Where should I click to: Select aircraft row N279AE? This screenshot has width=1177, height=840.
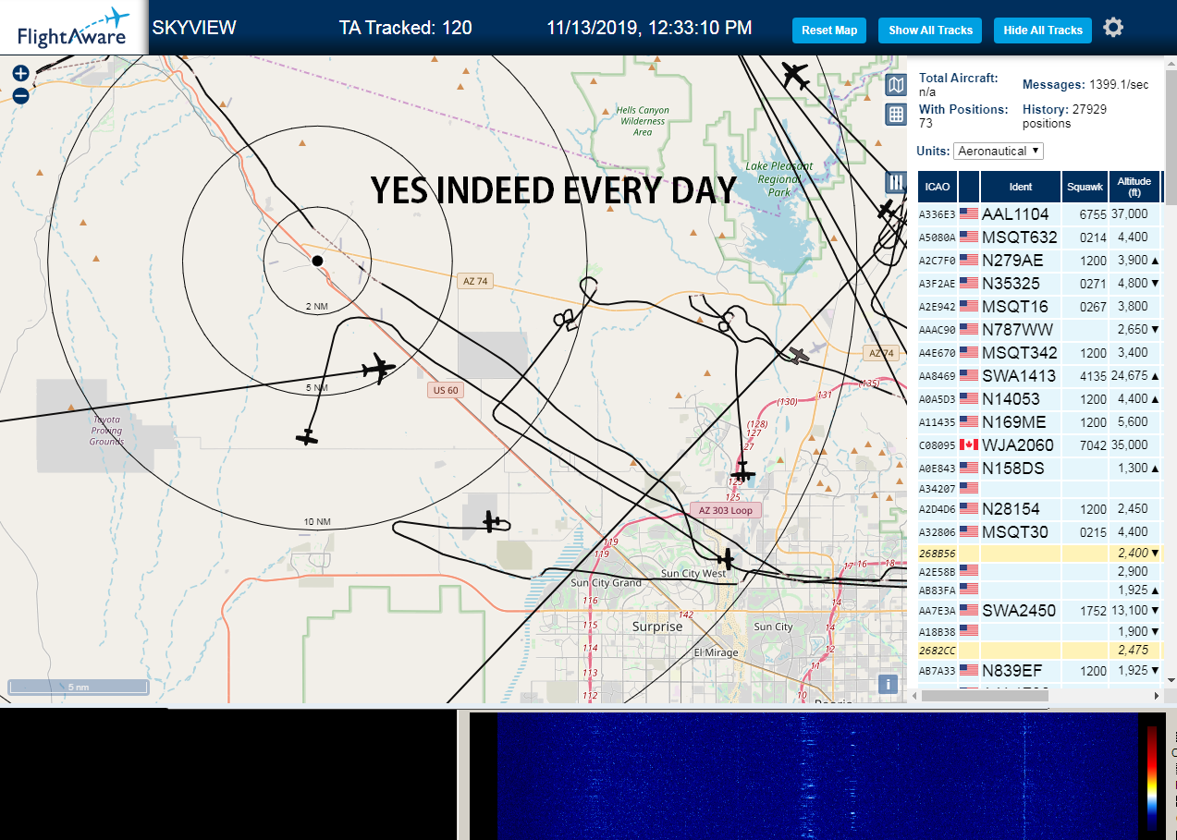1039,260
